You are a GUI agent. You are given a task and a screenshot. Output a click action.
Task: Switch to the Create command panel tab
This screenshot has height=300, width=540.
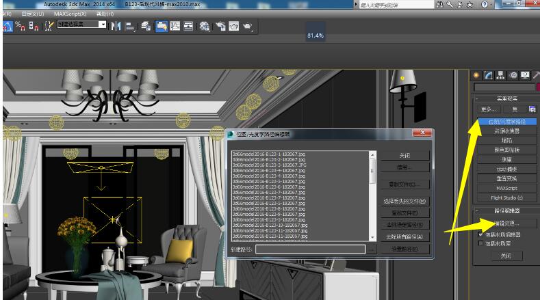(x=476, y=75)
